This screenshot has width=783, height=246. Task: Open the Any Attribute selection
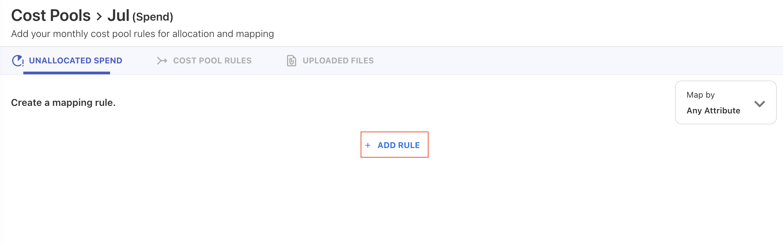[x=713, y=111]
